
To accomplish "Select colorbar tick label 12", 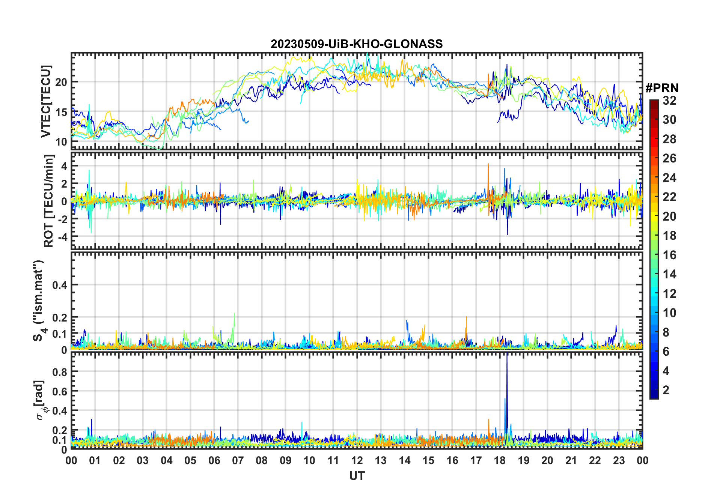I will click(669, 294).
